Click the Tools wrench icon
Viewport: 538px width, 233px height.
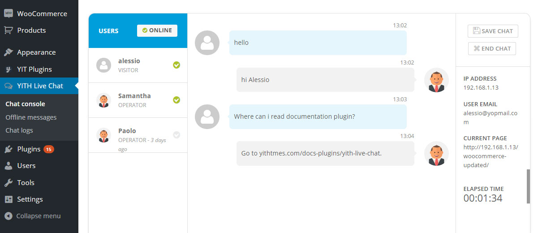pyautogui.click(x=9, y=183)
